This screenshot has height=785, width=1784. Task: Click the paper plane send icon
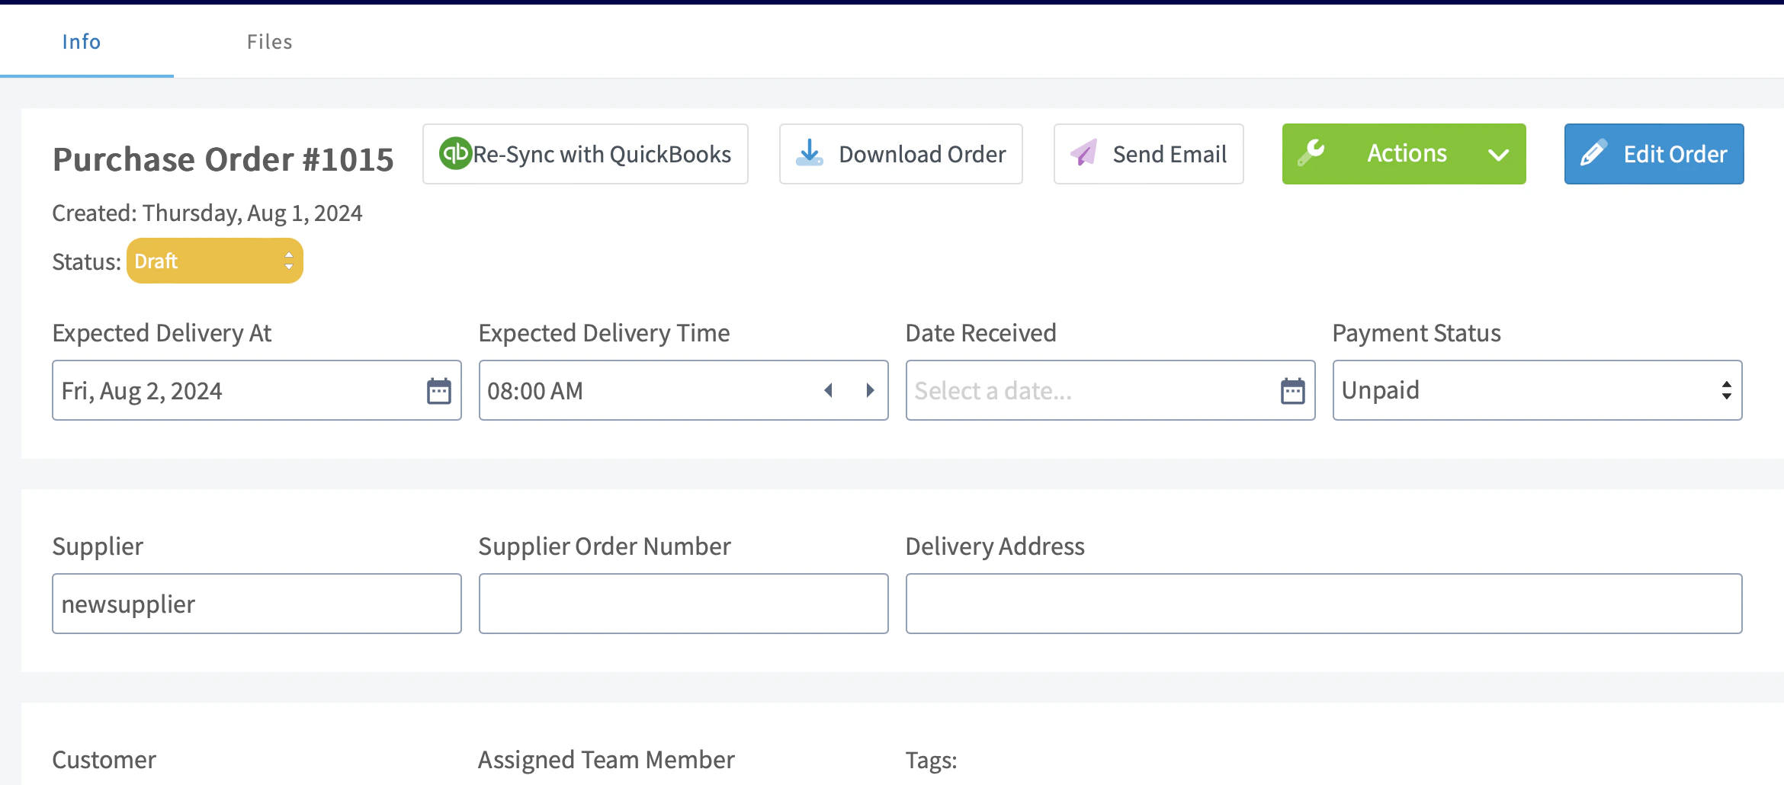(x=1083, y=153)
